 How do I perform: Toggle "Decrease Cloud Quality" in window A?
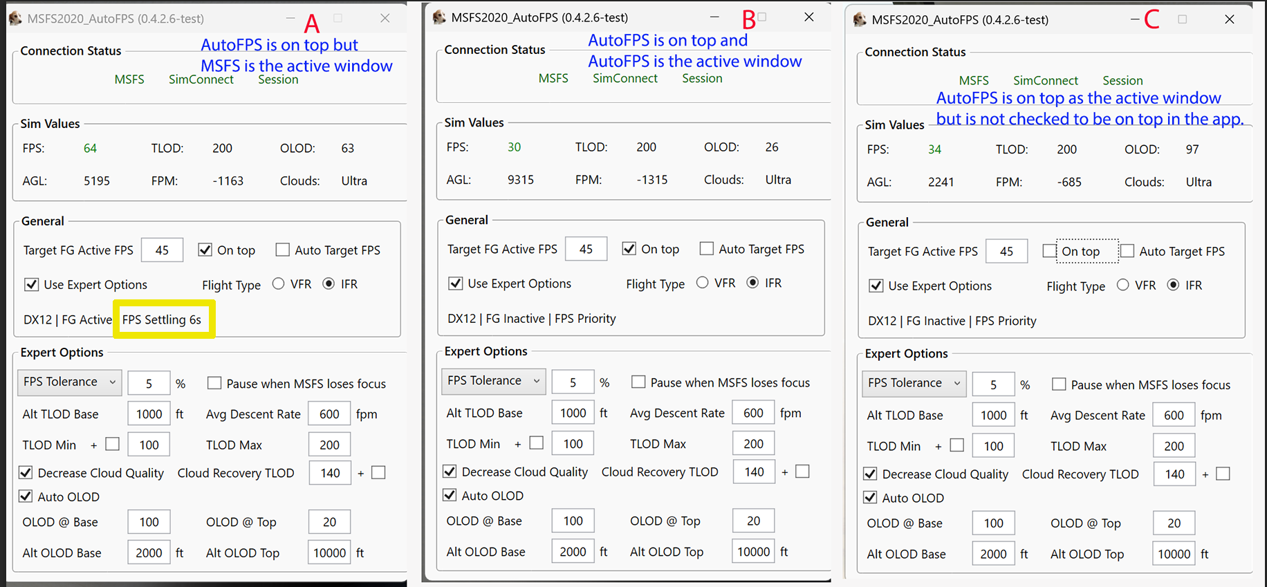point(26,473)
